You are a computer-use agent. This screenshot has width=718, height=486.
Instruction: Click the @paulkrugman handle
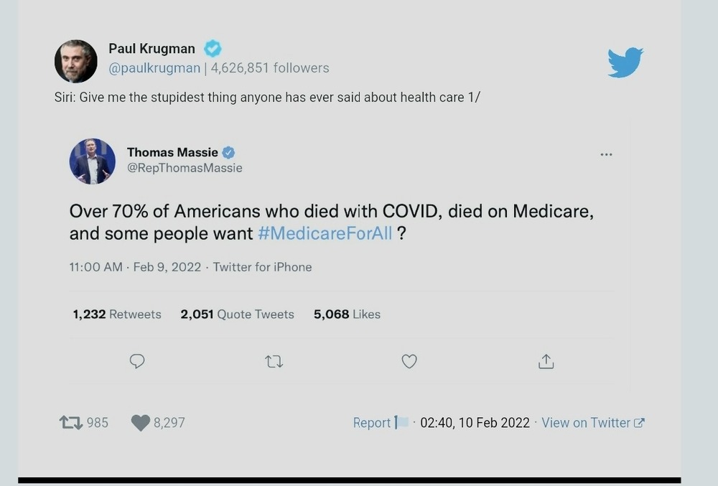coord(154,68)
